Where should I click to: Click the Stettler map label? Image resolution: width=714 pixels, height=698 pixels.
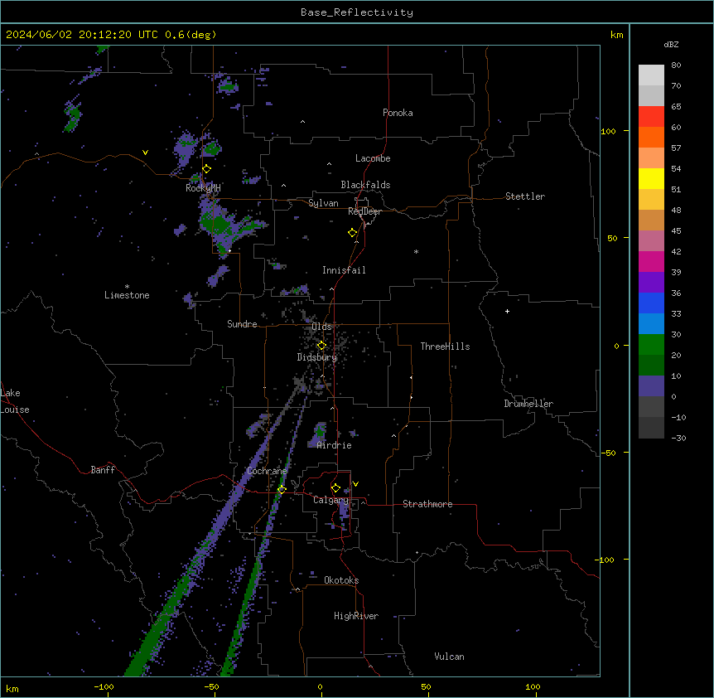pyautogui.click(x=524, y=196)
